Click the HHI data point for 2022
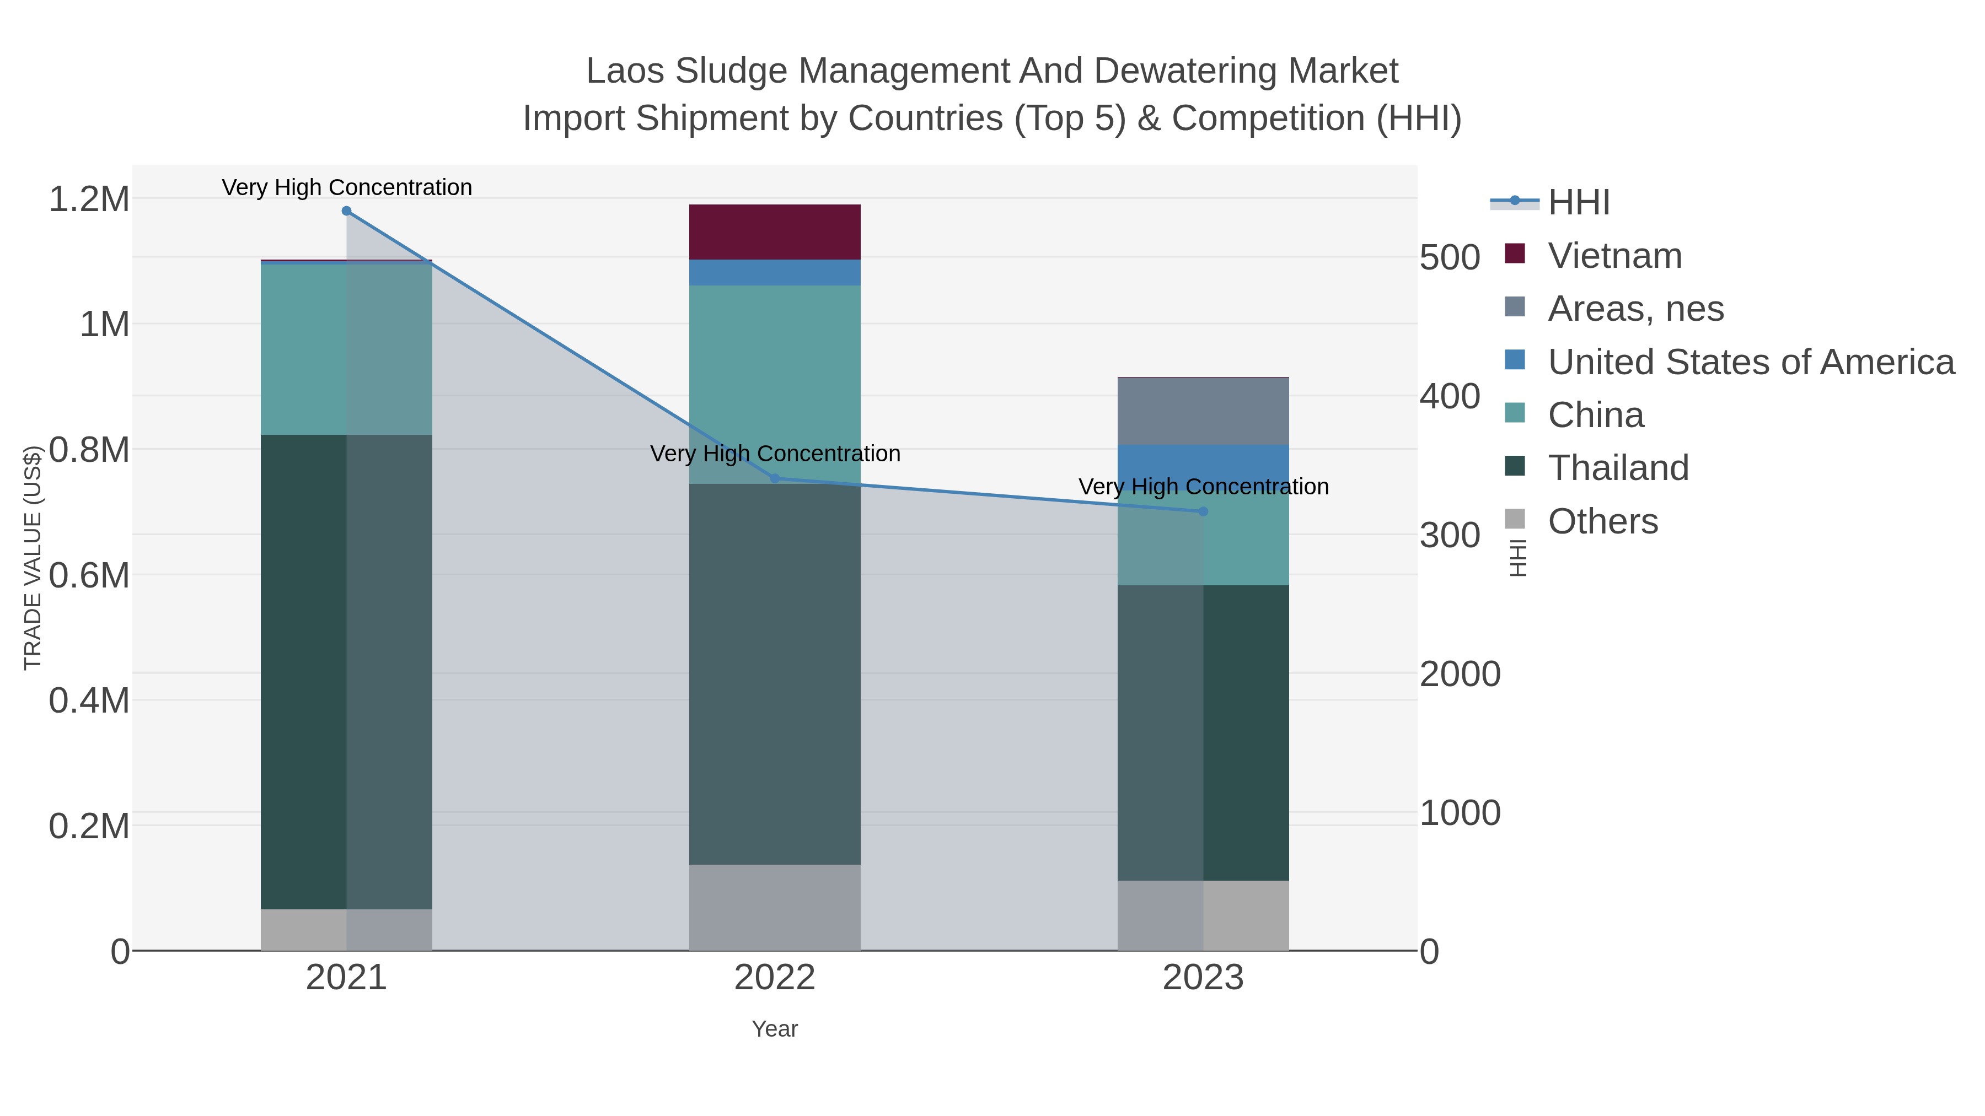 tap(775, 478)
